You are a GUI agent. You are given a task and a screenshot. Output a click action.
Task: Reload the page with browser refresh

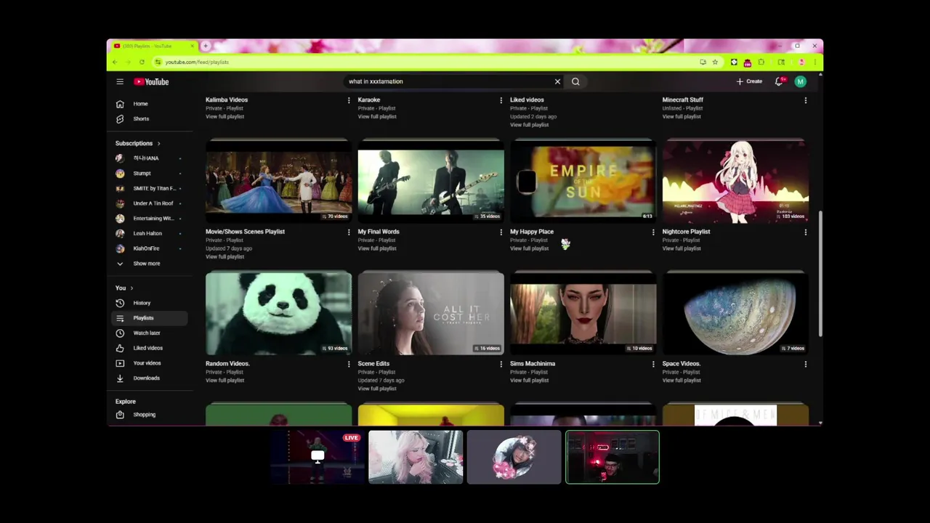(x=142, y=62)
